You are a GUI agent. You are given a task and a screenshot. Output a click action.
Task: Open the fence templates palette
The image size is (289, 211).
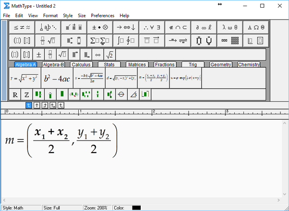click(x=22, y=41)
